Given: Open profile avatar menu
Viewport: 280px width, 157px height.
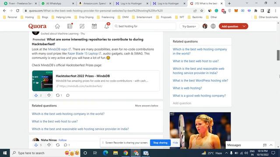Looking at the screenshot, I should 205,26.
